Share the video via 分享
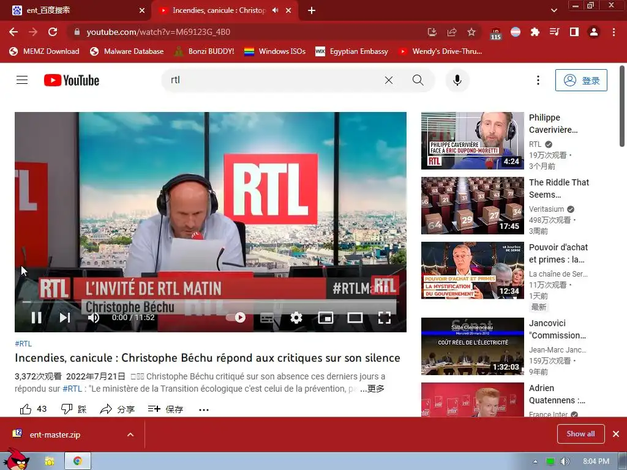The height and width of the screenshot is (470, 627). [117, 409]
